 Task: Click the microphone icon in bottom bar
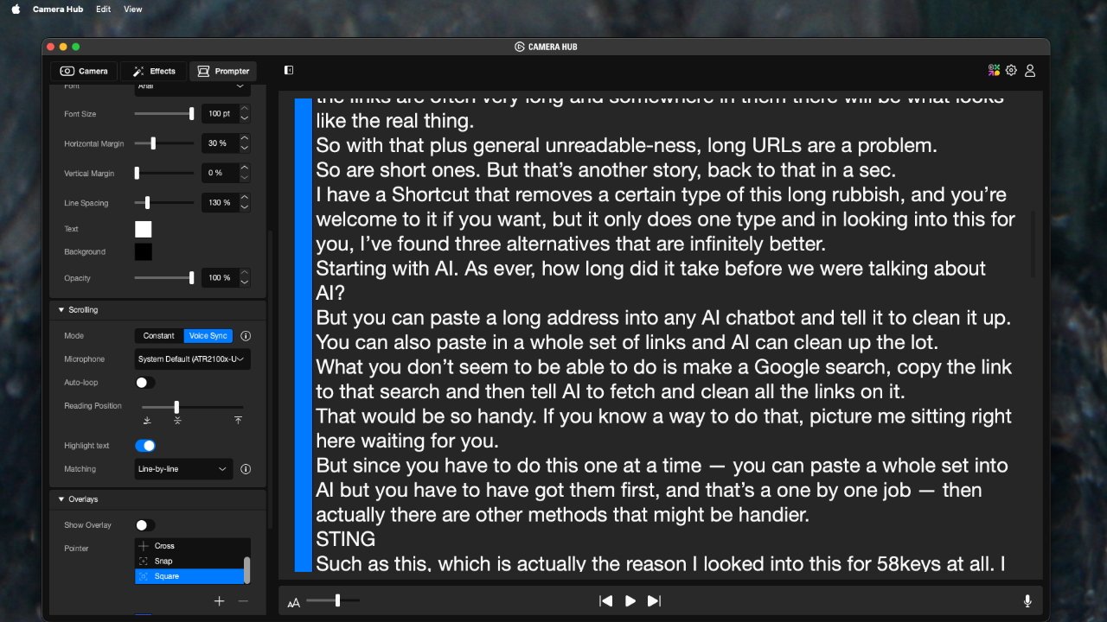pos(1027,600)
